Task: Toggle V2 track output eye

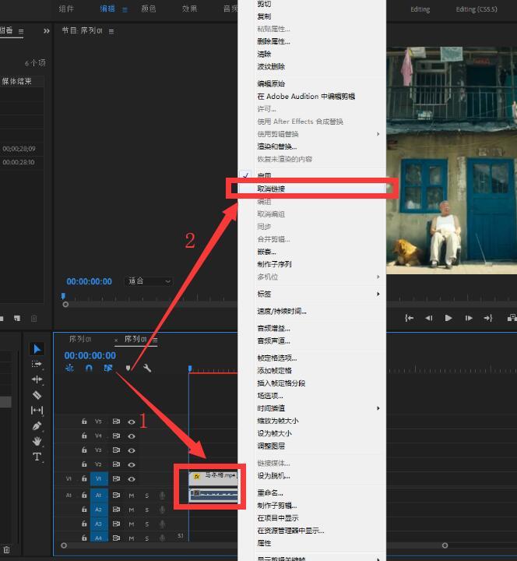Action: coord(132,464)
